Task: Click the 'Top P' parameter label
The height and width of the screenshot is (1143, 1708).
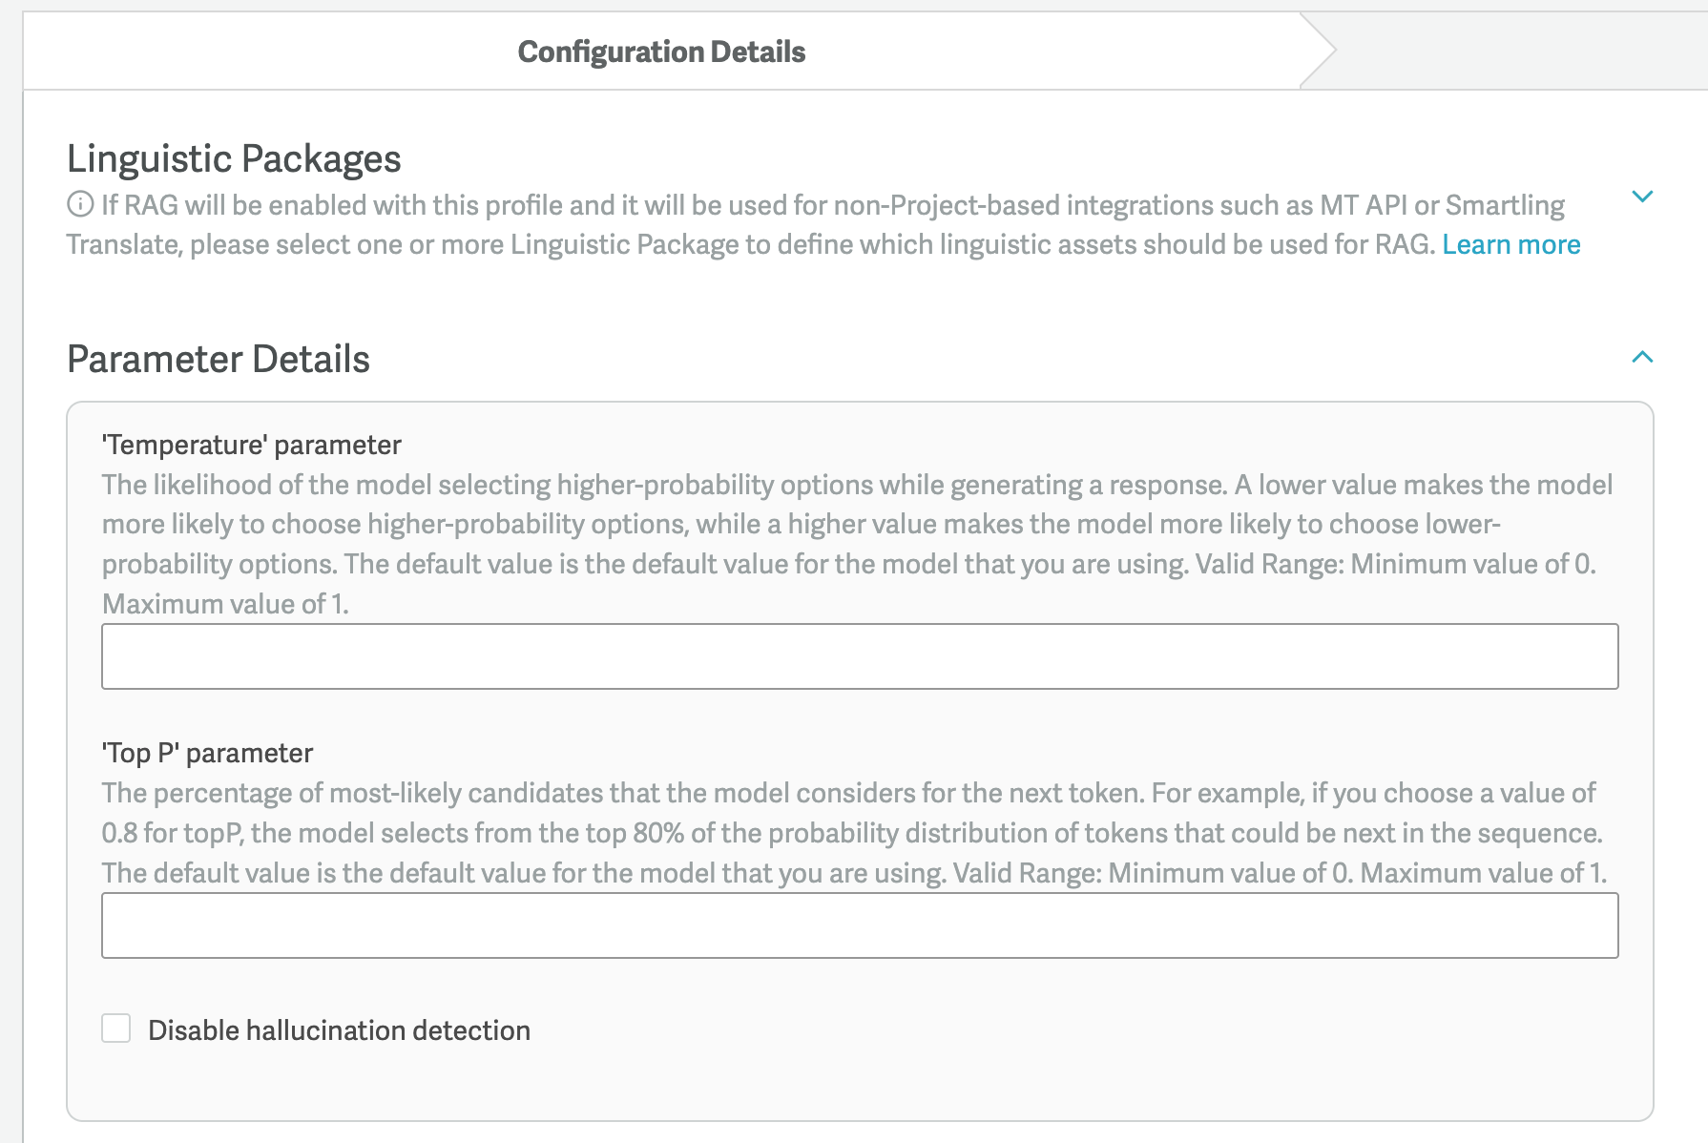Action: [x=207, y=753]
